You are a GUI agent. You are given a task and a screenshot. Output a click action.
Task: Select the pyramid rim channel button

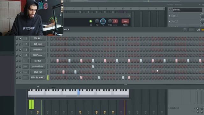click(38, 66)
